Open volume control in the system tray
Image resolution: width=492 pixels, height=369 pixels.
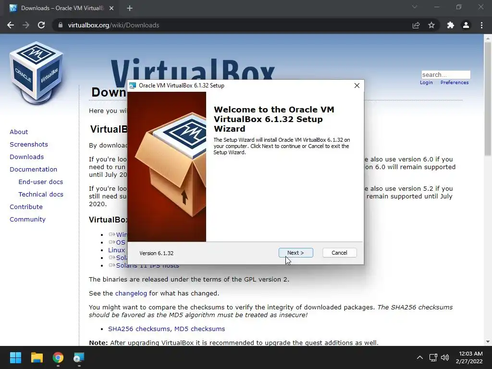(445, 357)
